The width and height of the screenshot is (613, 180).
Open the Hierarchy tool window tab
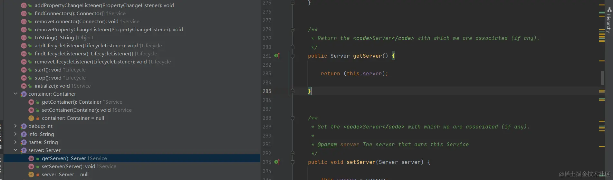click(609, 20)
